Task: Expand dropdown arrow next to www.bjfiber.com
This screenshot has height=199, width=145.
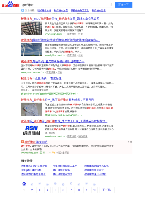Action: 64,55
